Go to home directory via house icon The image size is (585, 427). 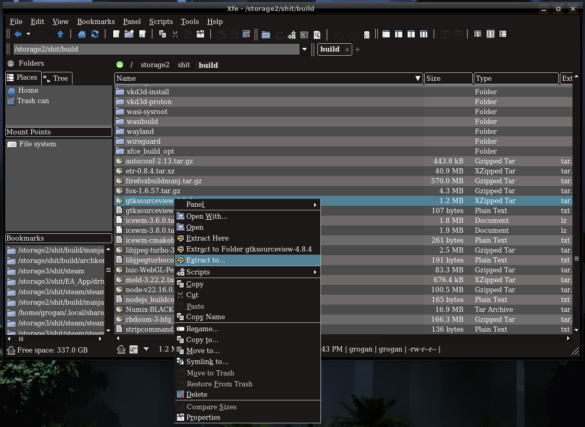(82, 34)
